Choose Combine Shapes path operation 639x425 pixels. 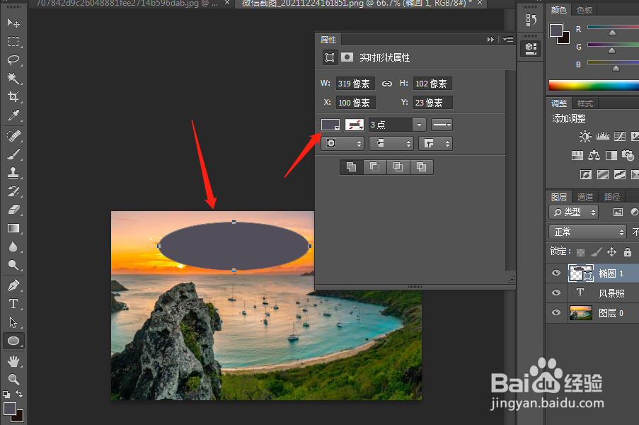(x=351, y=167)
